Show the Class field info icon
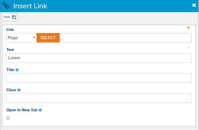The height and width of the screenshot is (130, 199). pyautogui.click(x=19, y=90)
